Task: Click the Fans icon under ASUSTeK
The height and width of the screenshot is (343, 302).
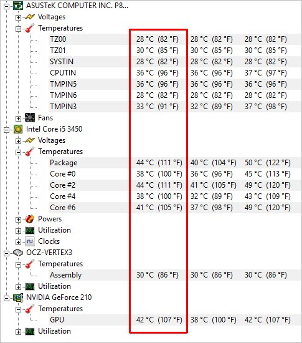Action: [x=30, y=118]
